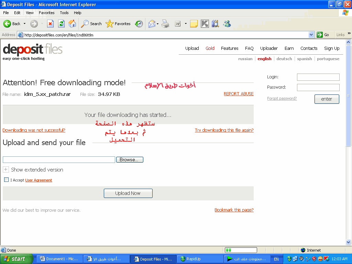Open the Windows start button
This screenshot has width=352, height=264.
pos(16,259)
